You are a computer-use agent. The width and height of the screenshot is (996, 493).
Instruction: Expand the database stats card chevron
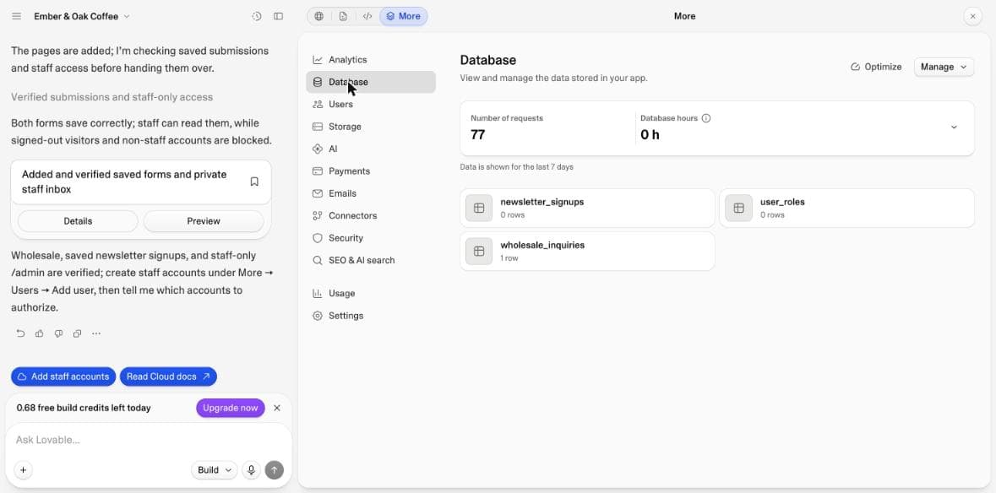pyautogui.click(x=954, y=127)
